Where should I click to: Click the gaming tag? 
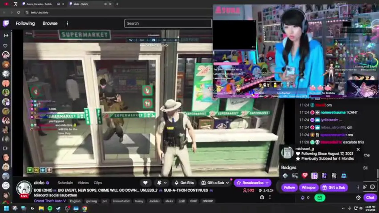tap(91, 201)
